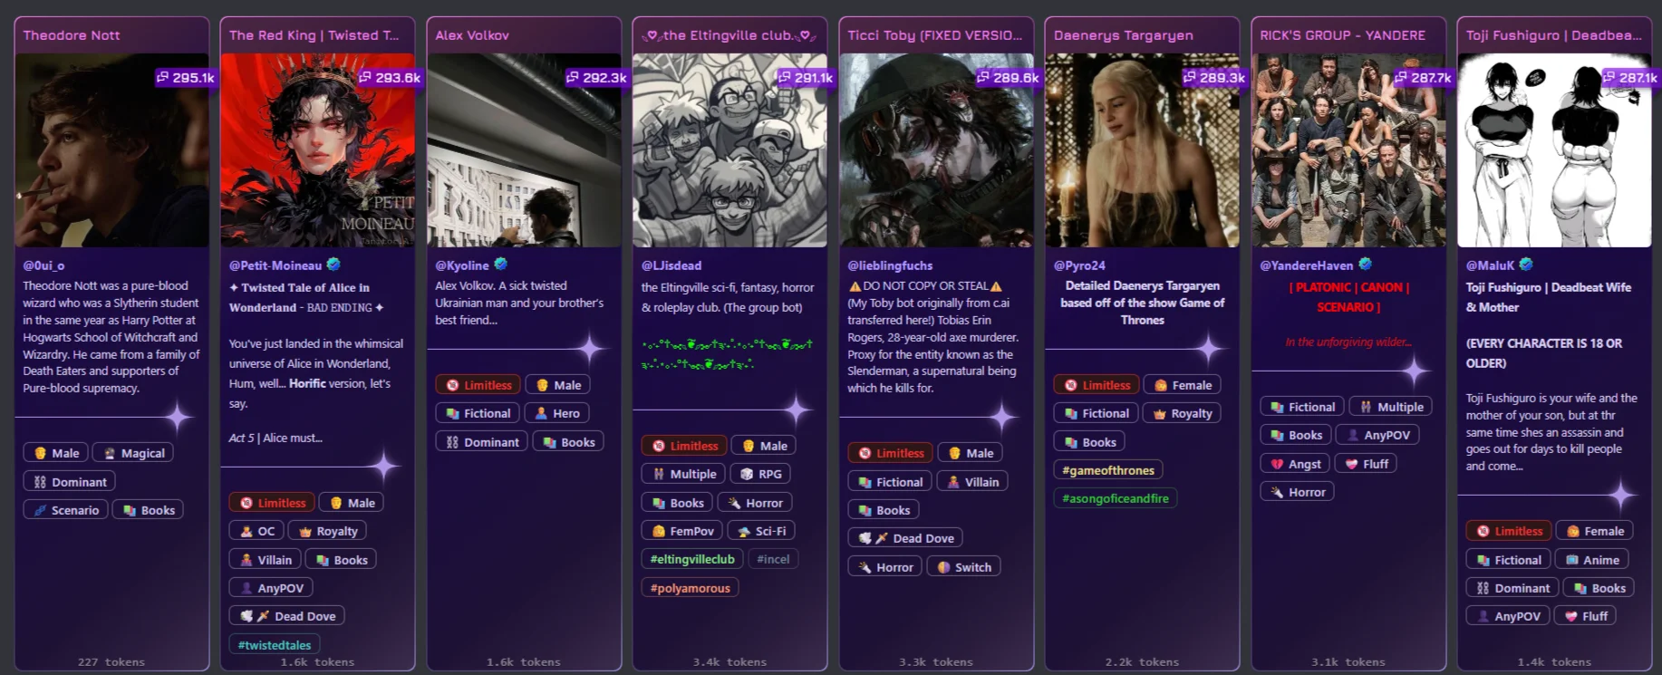Open the Toji Fushiguro card image
Screen dimensions: 1662x675
pyautogui.click(x=1554, y=150)
